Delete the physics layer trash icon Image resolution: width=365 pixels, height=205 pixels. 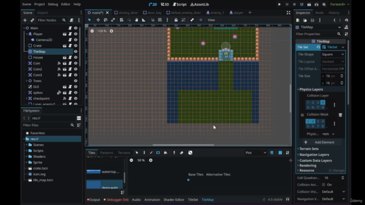coord(340,115)
